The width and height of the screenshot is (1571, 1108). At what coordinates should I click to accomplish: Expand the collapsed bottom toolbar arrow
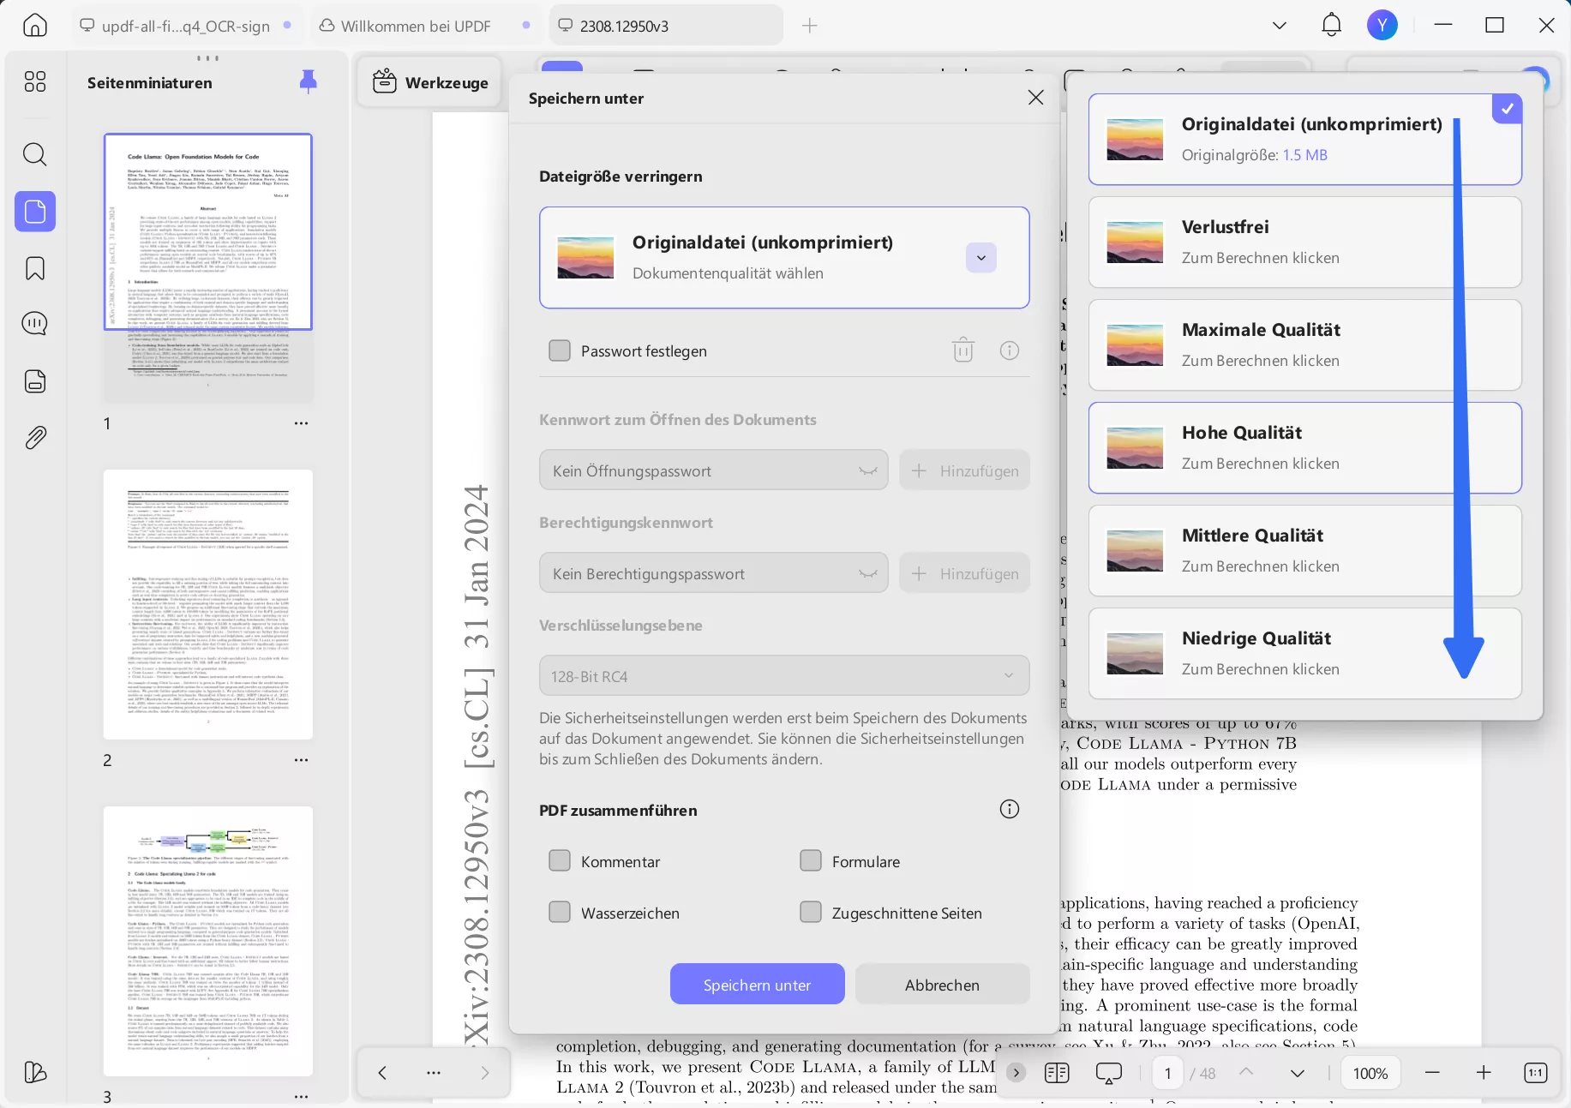[x=1016, y=1072]
